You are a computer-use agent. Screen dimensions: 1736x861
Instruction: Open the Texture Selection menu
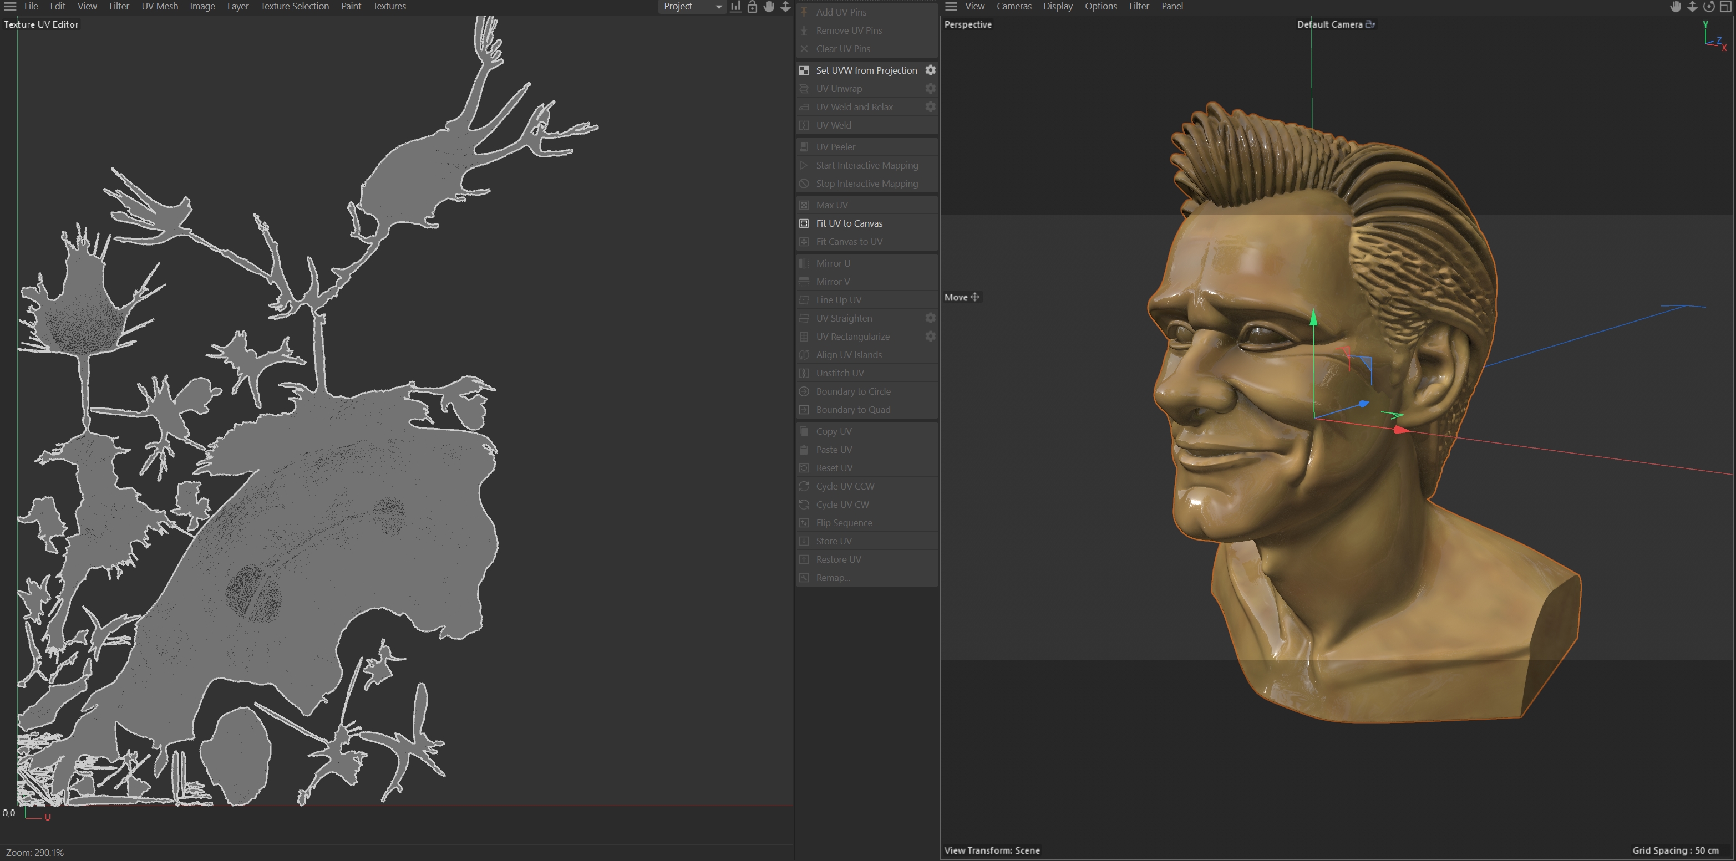(295, 6)
